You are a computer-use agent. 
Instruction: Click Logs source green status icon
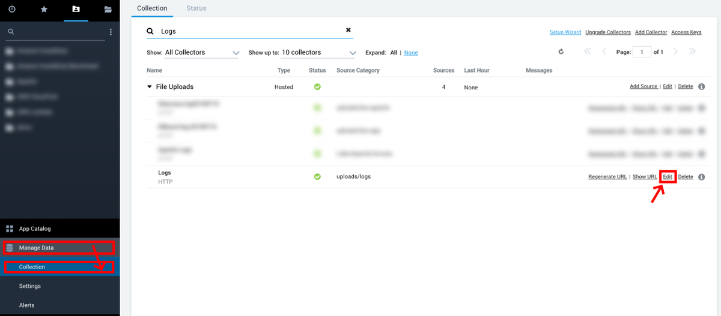point(317,176)
